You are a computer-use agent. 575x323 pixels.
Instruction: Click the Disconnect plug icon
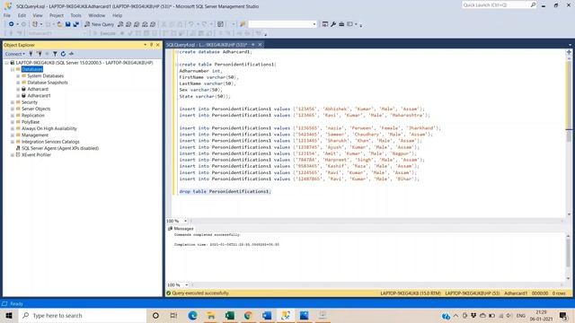coord(39,54)
